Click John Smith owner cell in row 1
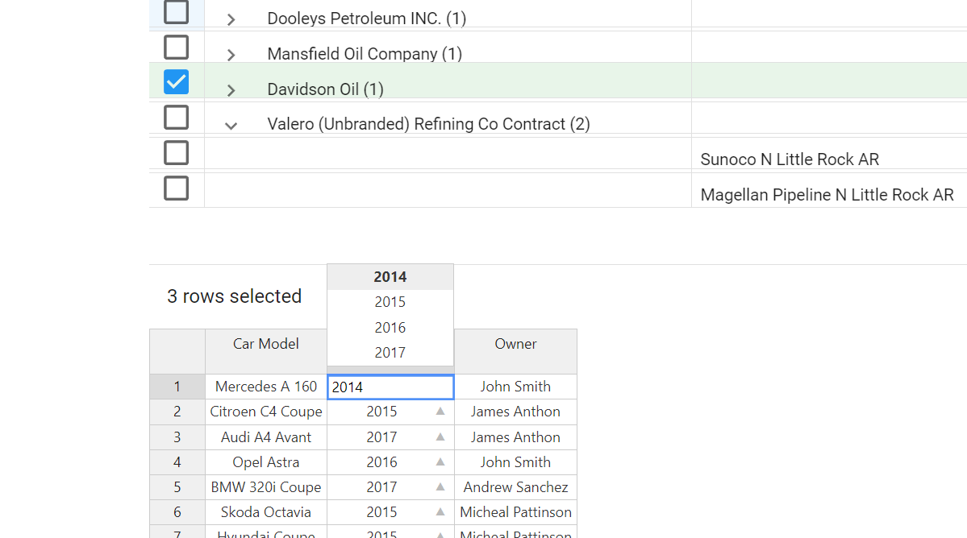 [x=515, y=387]
